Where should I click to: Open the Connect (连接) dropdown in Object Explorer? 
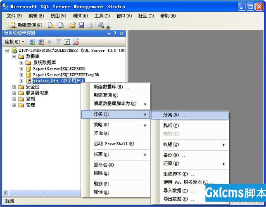[x=14, y=42]
